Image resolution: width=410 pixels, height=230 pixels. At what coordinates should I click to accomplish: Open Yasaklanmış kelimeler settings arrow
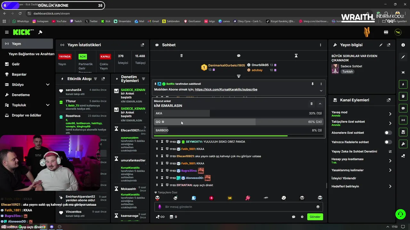pyautogui.click(x=390, y=170)
